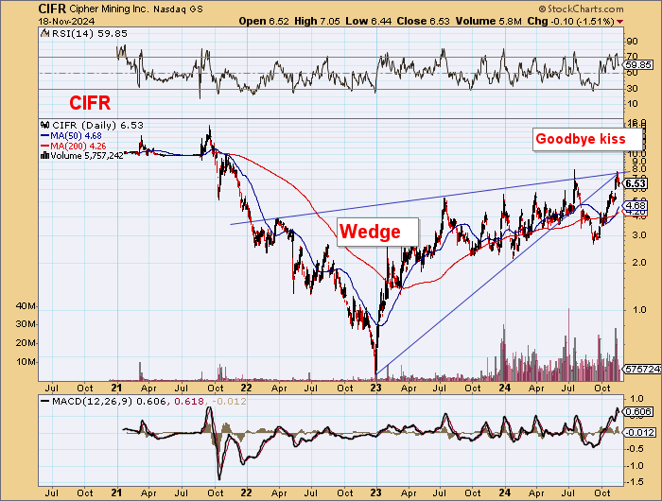Image resolution: width=662 pixels, height=501 pixels.
Task: Click the volume bars icon in legend
Action: pos(44,156)
